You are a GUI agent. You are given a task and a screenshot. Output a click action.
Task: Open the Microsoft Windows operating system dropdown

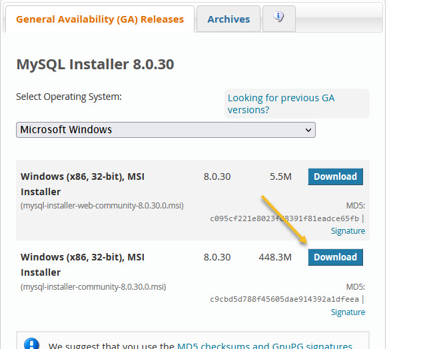(166, 130)
